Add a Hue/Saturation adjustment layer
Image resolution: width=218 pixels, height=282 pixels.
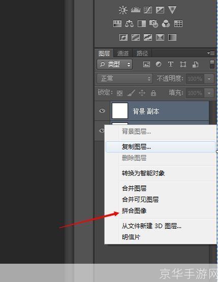point(117,23)
